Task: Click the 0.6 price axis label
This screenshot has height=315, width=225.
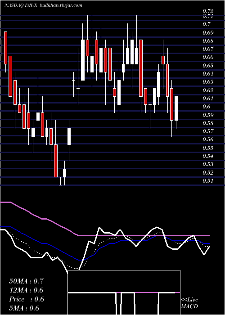Action: coord(207,107)
